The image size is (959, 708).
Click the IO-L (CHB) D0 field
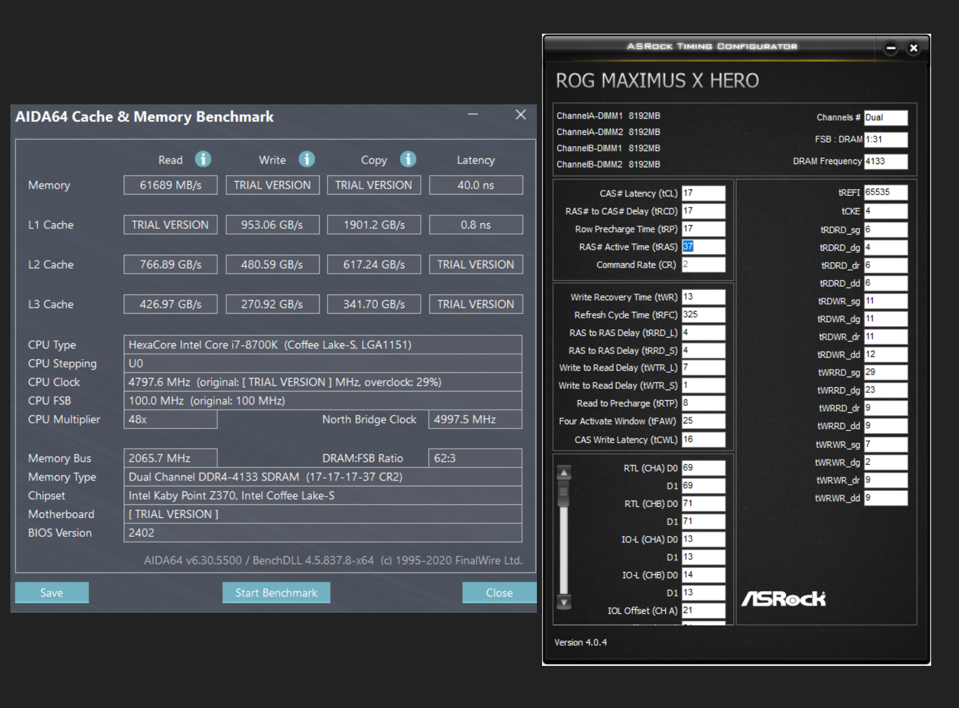704,575
